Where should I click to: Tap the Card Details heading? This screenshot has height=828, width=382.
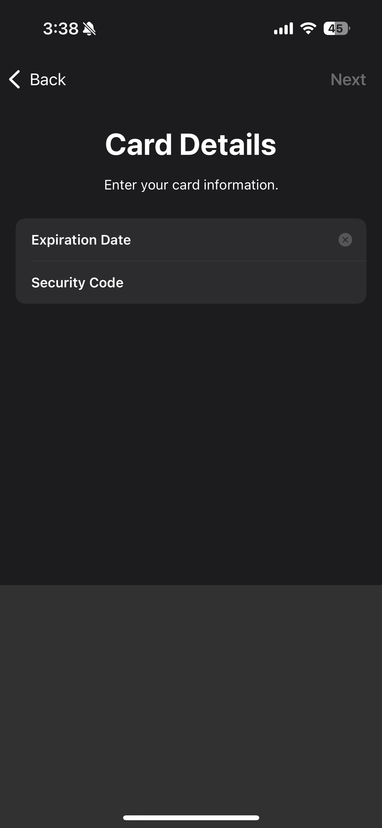coord(191,144)
